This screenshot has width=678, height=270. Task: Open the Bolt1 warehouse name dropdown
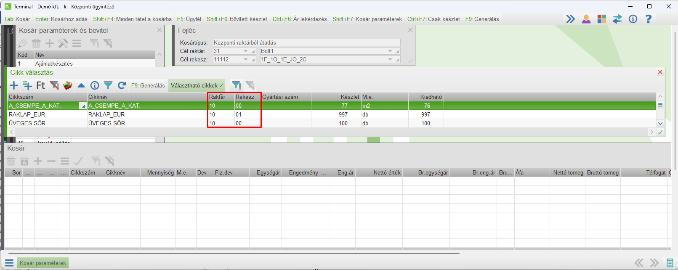[x=390, y=51]
